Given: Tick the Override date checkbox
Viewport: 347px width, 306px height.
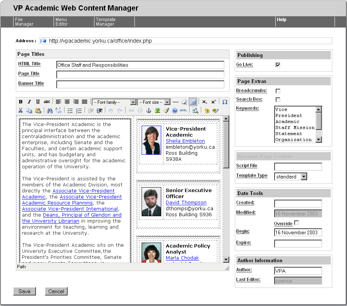Looking at the screenshot, I should coord(296,223).
